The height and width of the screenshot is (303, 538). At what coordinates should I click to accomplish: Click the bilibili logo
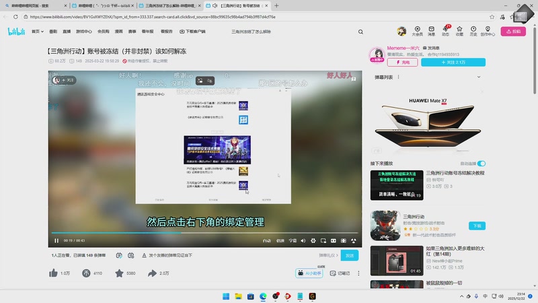pos(16,32)
